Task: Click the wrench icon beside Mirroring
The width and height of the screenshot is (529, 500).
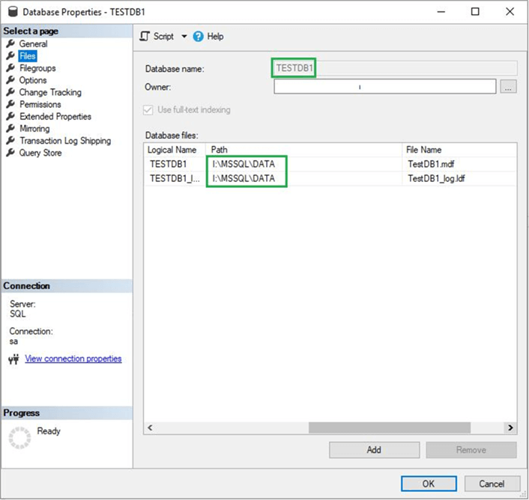Action: 10,129
